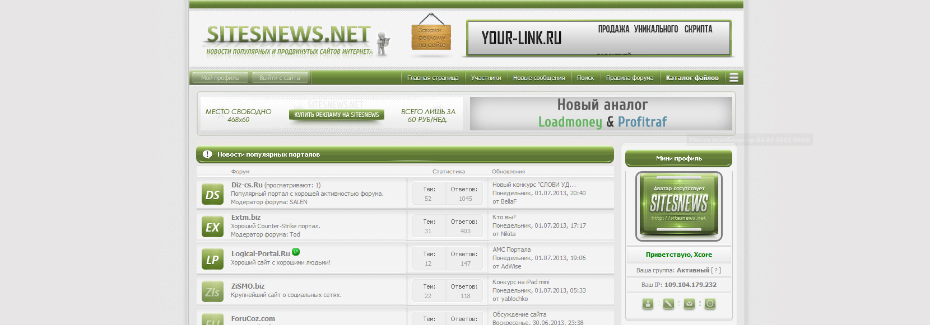Click the author name Nikita
The width and height of the screenshot is (930, 325).
coord(508,234)
